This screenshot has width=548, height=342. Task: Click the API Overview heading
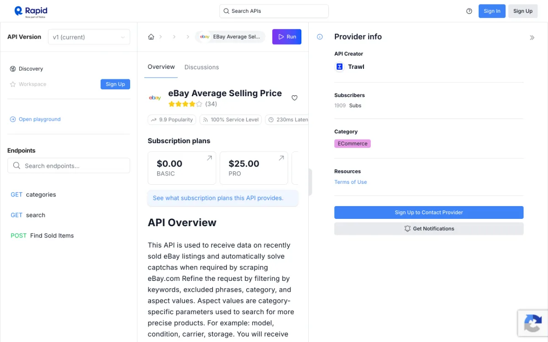point(182,223)
